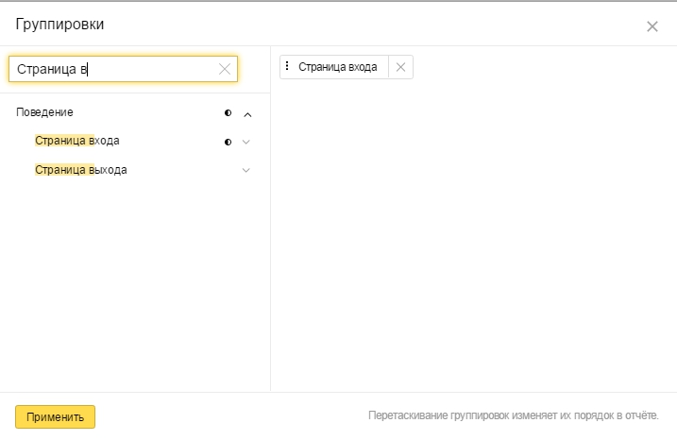Click the Поведение category label
This screenshot has height=440, width=677.
(x=45, y=112)
